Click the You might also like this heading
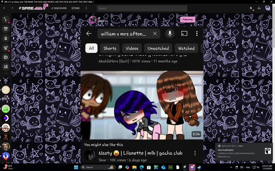The width and height of the screenshot is (275, 171). pyautogui.click(x=104, y=145)
